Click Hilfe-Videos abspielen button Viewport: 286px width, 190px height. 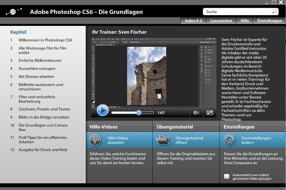[x=119, y=140]
